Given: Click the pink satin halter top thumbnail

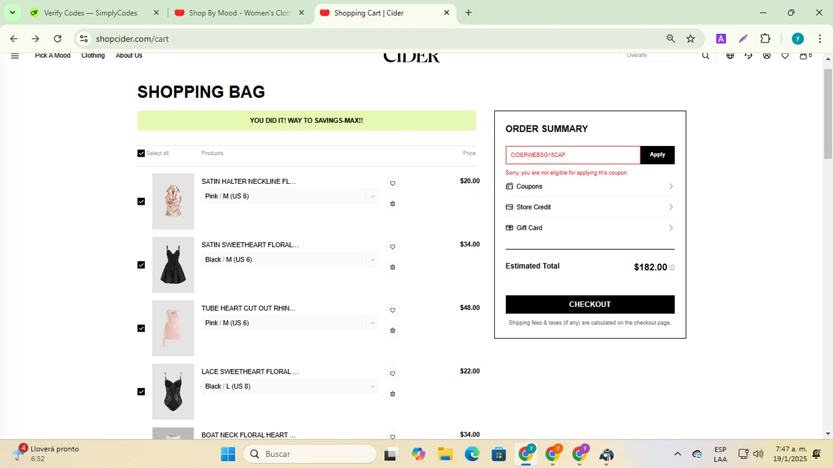Looking at the screenshot, I should 173,202.
